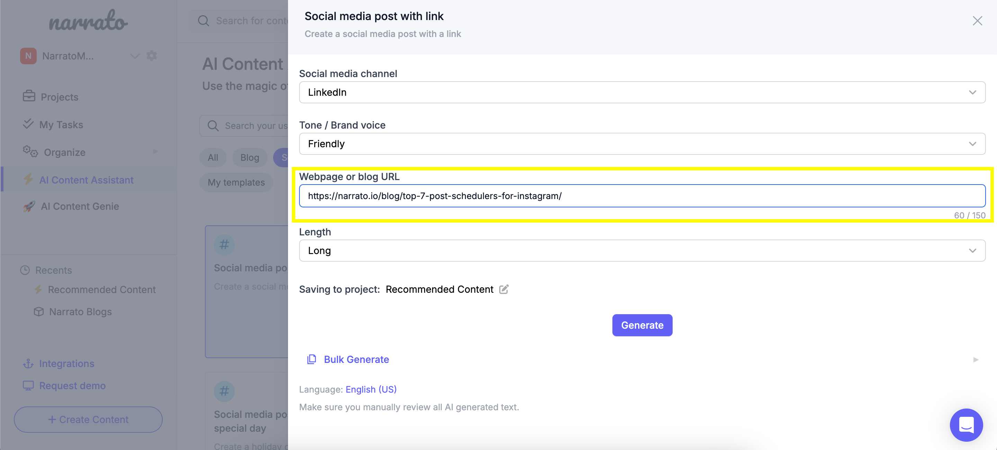Click the Webpage or blog URL field
Image resolution: width=997 pixels, height=450 pixels.
[x=642, y=196]
